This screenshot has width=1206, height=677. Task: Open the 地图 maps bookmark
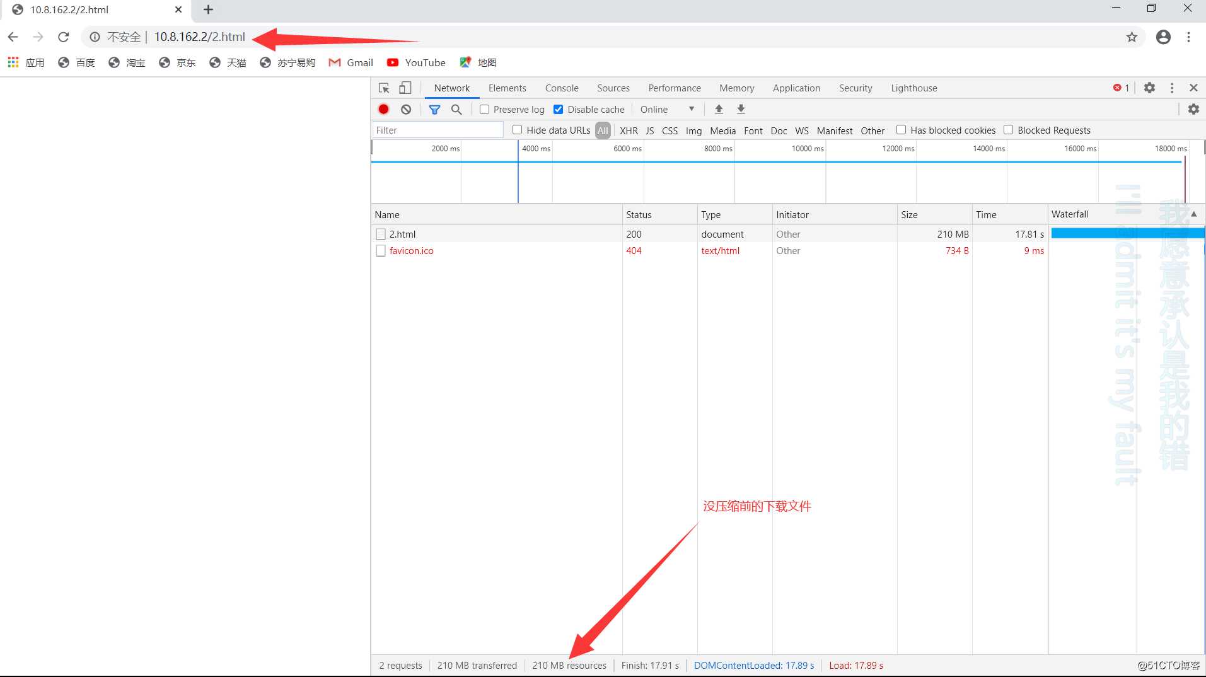pyautogui.click(x=478, y=62)
